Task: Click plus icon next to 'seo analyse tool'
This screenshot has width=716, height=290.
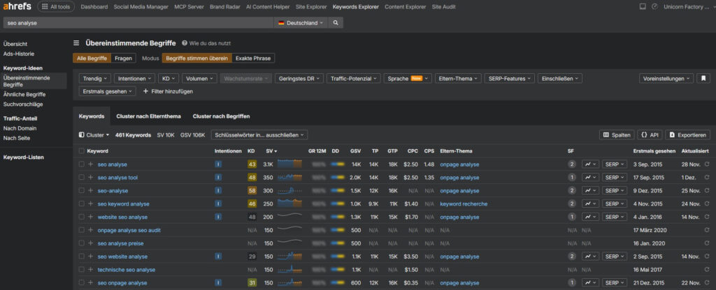Action: pos(90,178)
